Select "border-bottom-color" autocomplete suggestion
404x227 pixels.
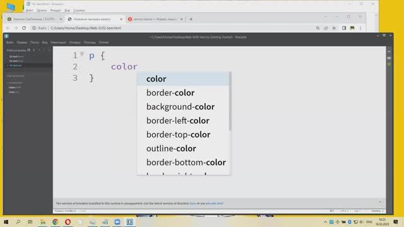pos(182,162)
